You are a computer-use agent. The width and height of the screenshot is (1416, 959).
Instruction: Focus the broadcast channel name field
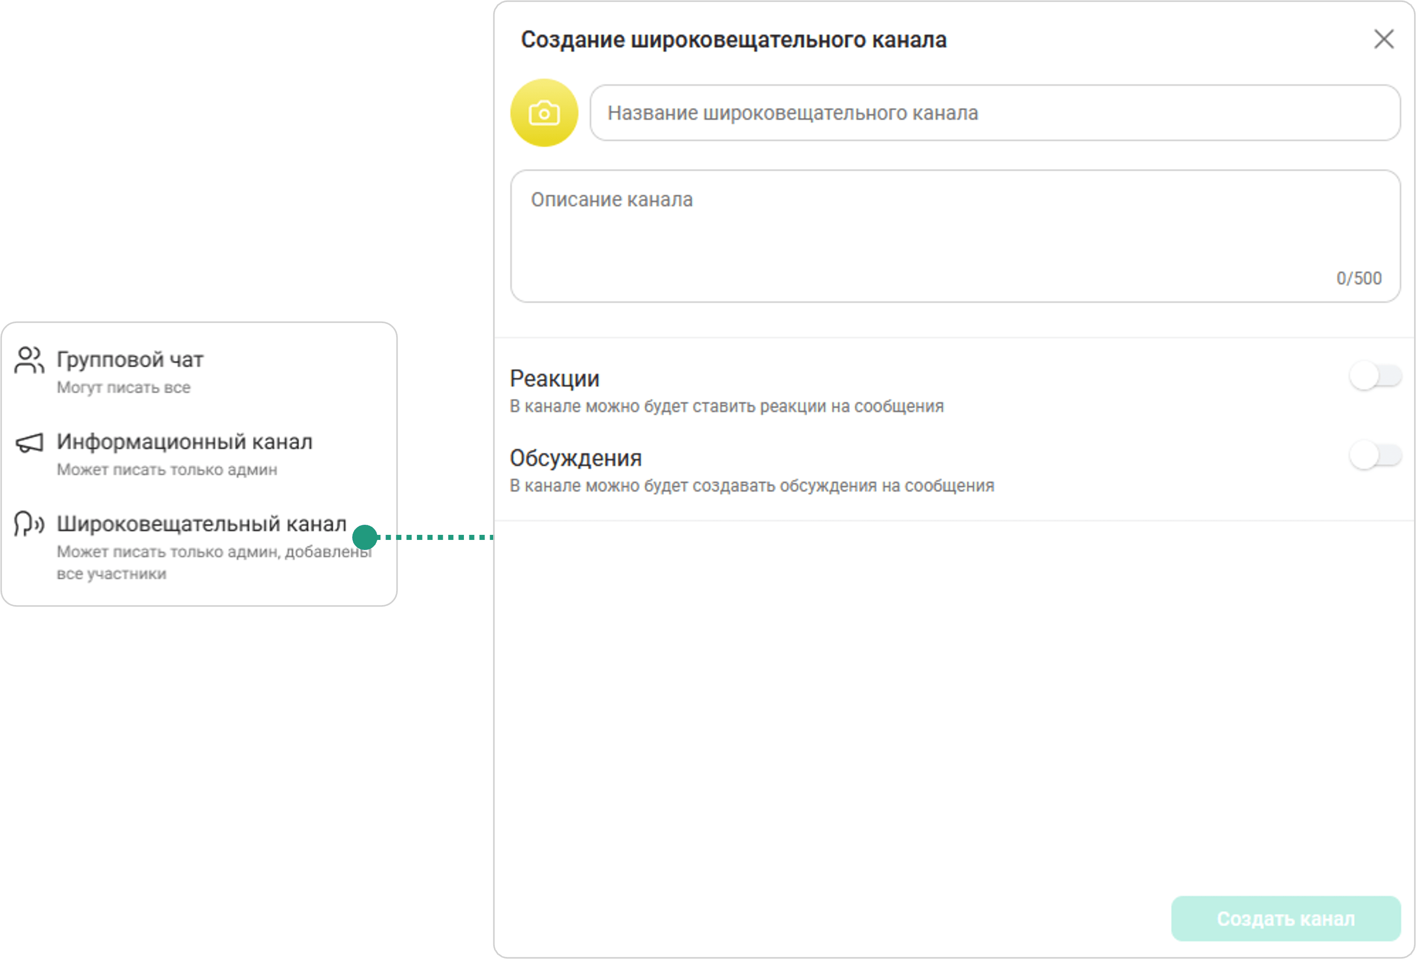click(995, 113)
